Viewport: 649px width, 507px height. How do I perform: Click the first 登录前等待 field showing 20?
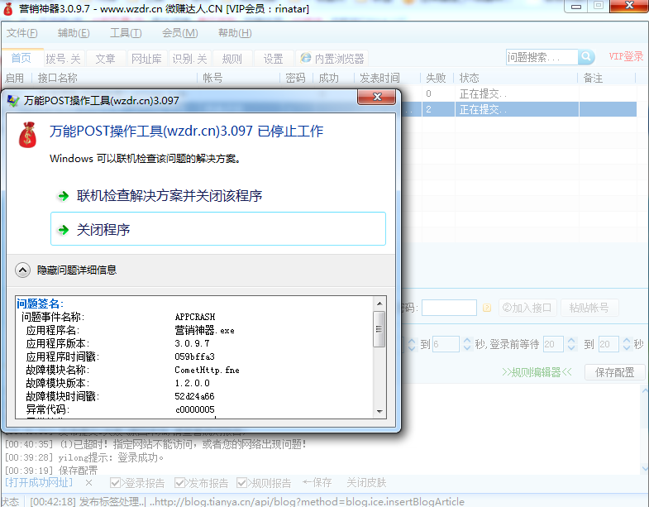click(x=553, y=344)
